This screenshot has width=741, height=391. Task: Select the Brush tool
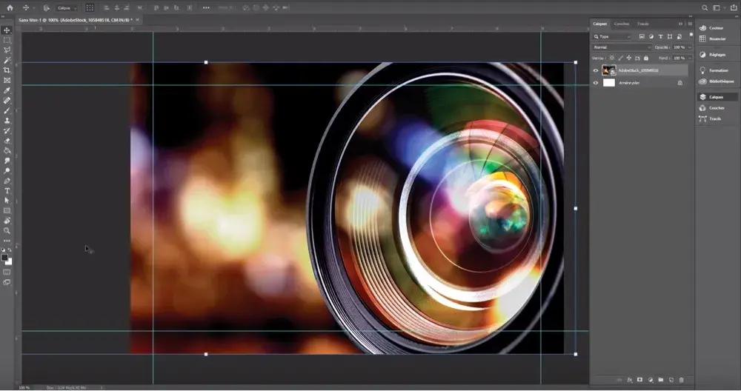tap(7, 110)
